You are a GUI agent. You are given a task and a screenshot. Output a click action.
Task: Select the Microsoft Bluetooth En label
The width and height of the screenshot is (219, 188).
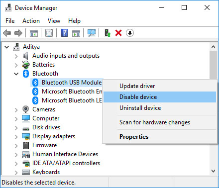tap(72, 92)
